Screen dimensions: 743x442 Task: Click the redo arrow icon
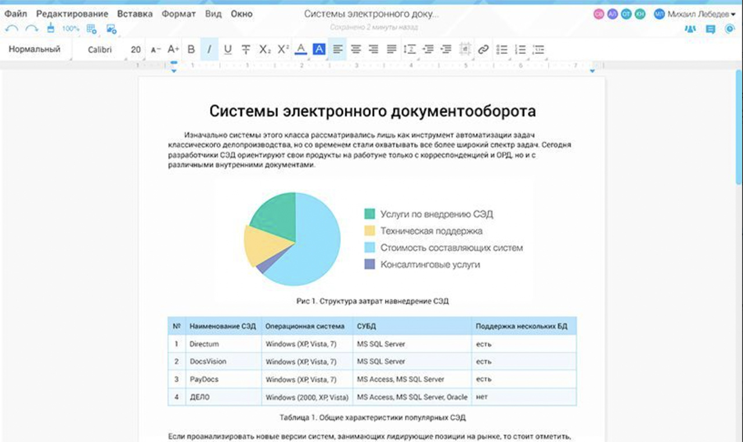31,28
